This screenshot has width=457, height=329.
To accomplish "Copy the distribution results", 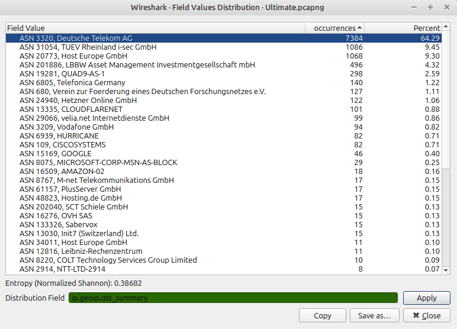I will tap(323, 315).
